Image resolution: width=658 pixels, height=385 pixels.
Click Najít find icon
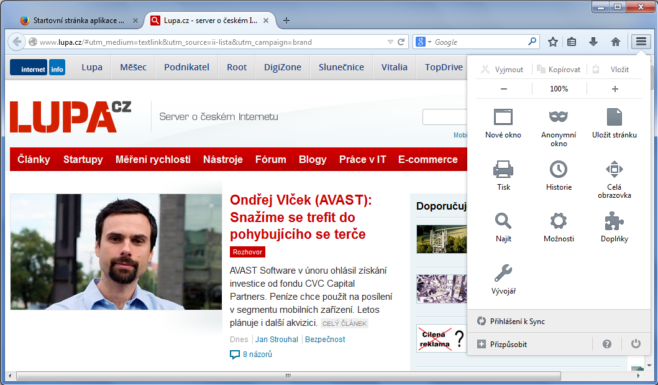503,227
